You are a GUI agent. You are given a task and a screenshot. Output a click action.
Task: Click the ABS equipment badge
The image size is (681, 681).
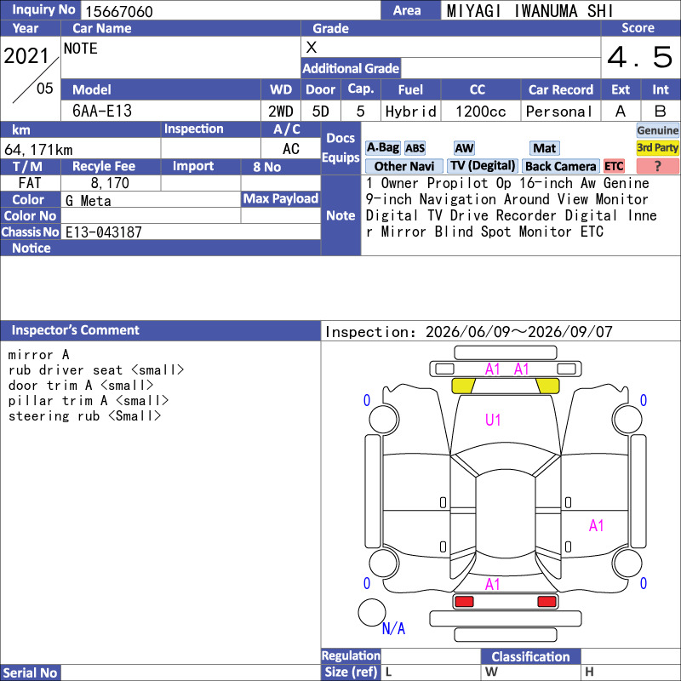415,148
